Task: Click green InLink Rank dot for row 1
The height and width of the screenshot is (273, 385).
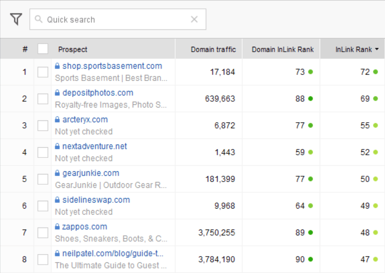Action: point(376,72)
